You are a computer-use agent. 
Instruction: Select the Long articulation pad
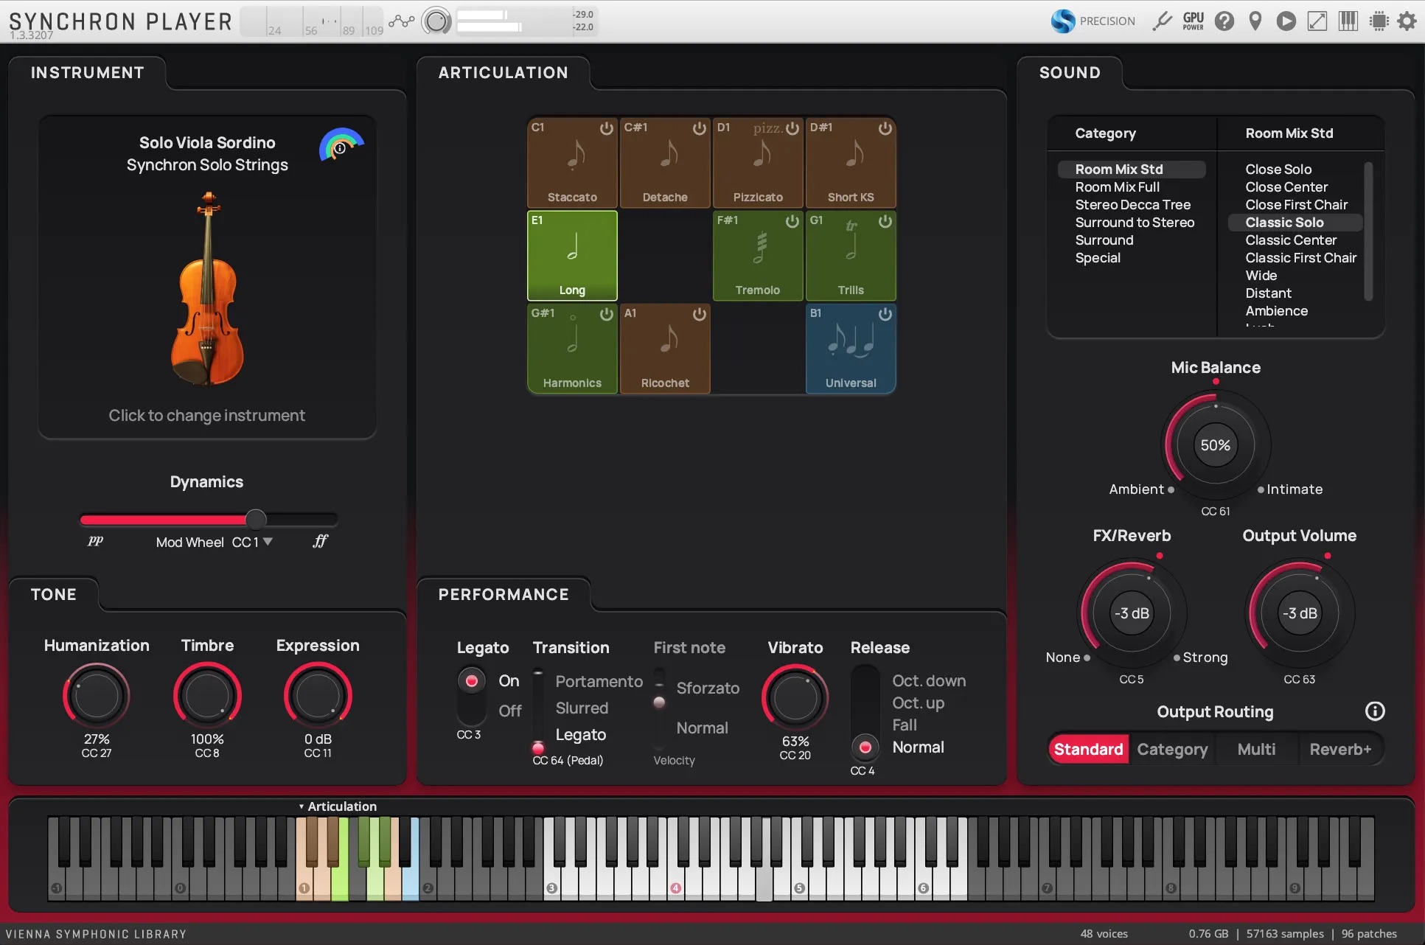[572, 255]
